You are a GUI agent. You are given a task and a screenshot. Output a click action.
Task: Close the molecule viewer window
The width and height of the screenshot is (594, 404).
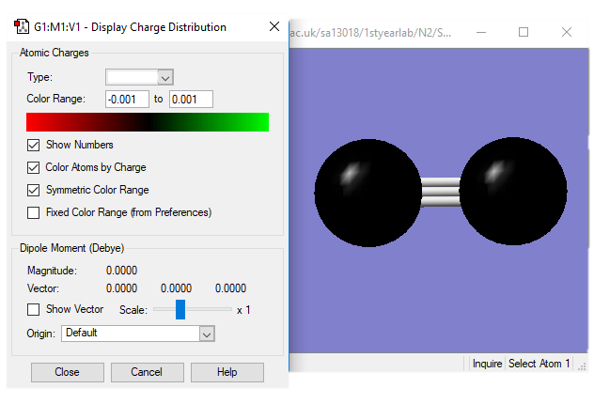[567, 33]
